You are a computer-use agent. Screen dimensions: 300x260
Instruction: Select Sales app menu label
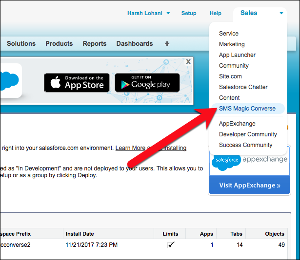tap(249, 13)
